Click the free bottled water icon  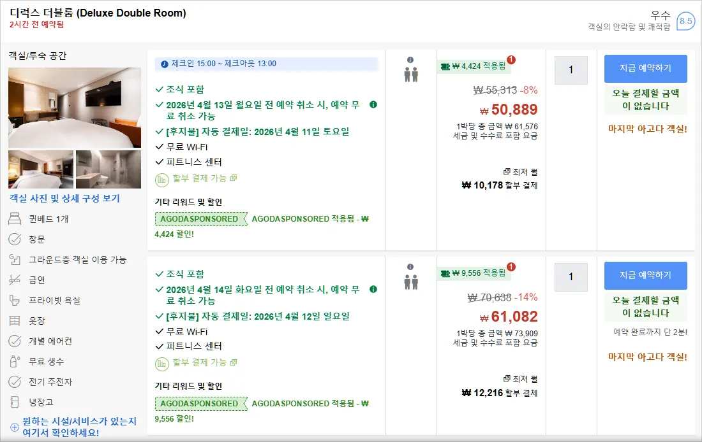click(x=15, y=361)
